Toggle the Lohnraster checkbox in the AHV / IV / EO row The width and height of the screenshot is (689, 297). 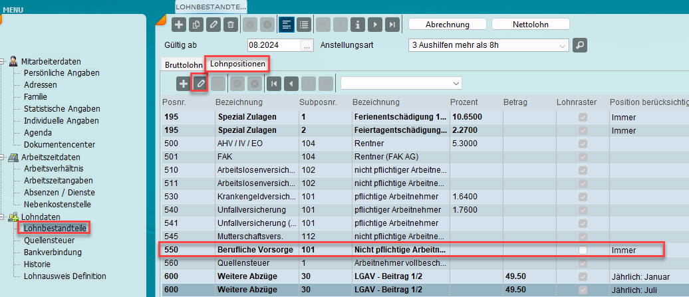[x=583, y=143]
